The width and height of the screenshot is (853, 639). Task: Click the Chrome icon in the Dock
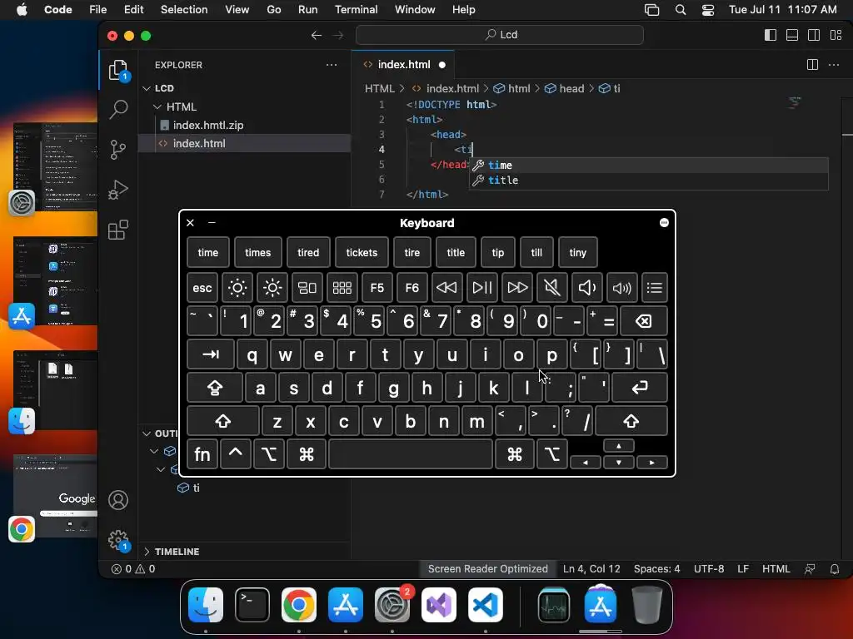pyautogui.click(x=299, y=605)
